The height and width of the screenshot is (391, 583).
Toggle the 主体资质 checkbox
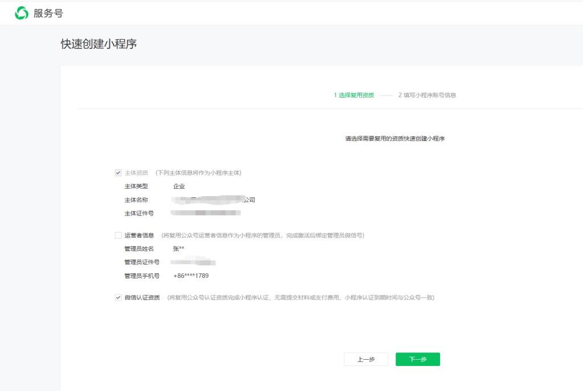118,172
